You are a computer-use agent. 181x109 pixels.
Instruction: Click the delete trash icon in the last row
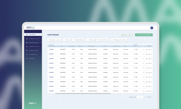click(150, 91)
